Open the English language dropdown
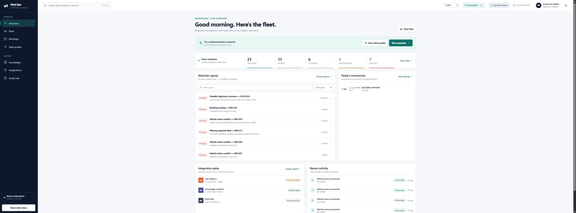Viewport: 576px width, 213px height. (451, 5)
